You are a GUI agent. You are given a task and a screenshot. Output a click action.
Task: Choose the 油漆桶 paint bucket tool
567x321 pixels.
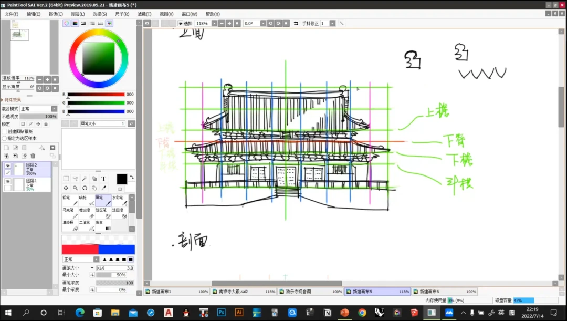click(x=70, y=225)
